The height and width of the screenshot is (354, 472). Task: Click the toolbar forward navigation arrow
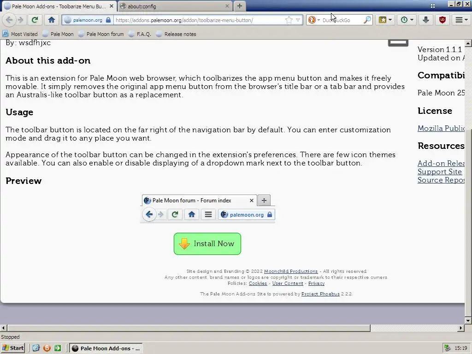coord(20,20)
